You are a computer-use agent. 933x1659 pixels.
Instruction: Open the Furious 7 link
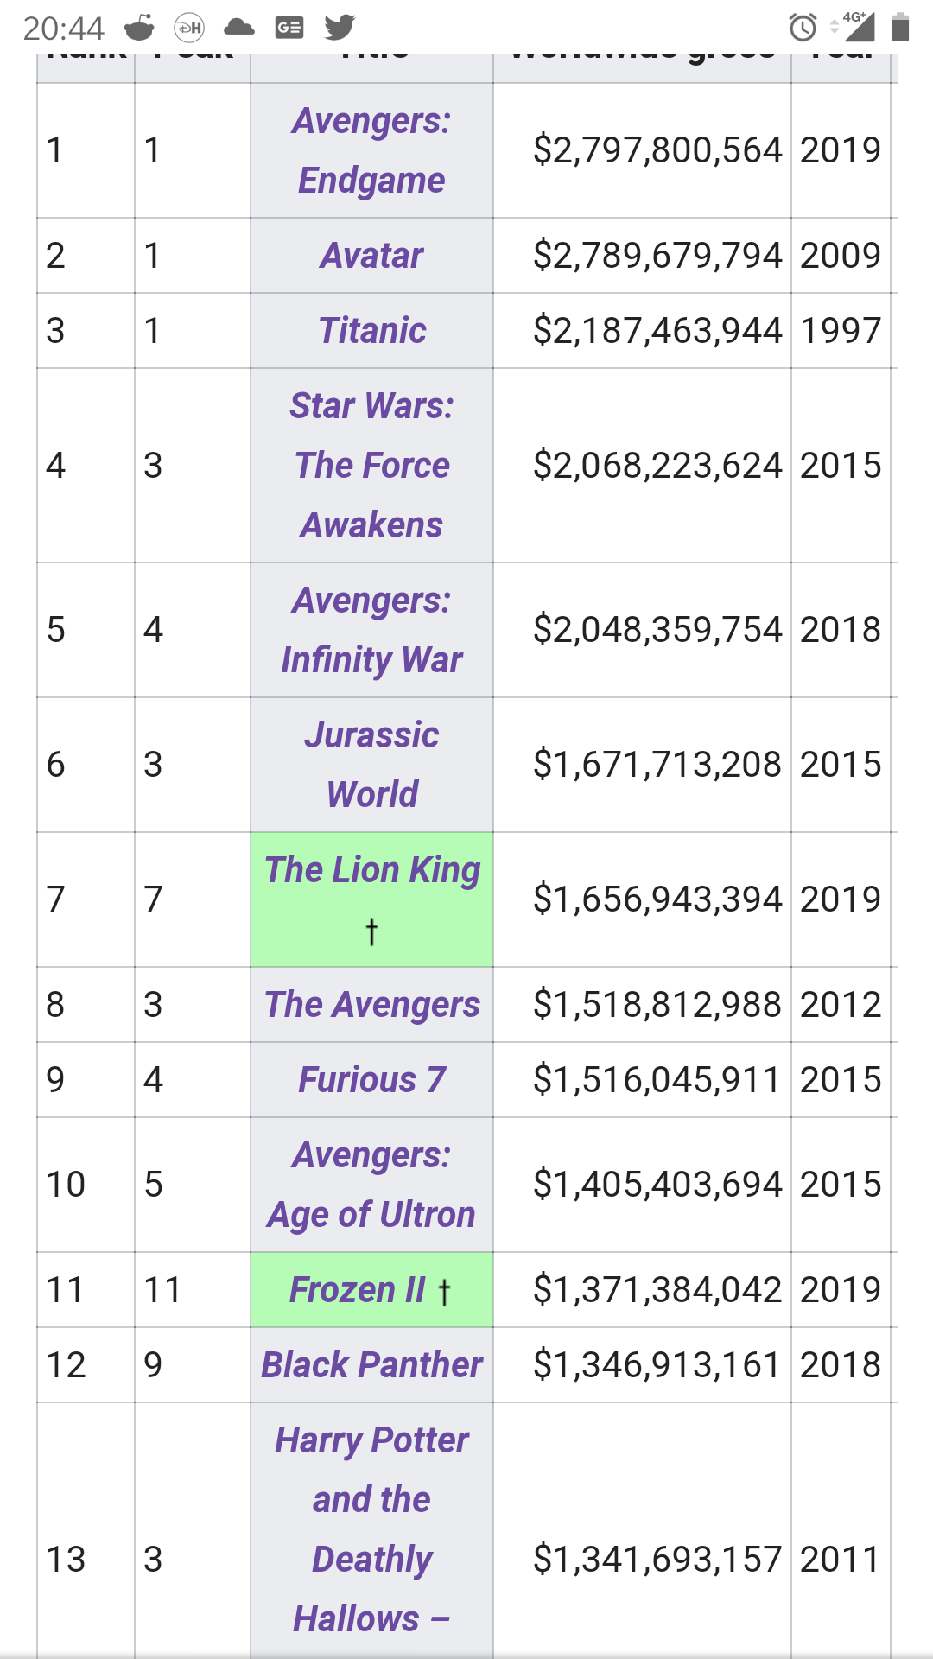click(371, 1080)
